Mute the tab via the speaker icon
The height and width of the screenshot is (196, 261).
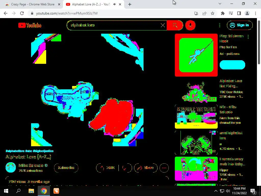pyautogui.click(x=114, y=4)
